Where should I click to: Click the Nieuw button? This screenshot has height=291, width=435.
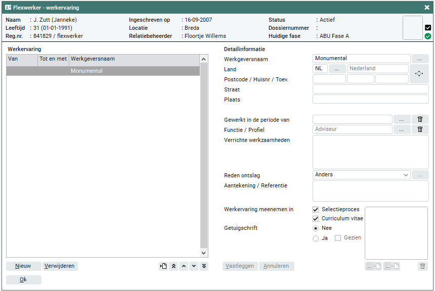click(23, 266)
